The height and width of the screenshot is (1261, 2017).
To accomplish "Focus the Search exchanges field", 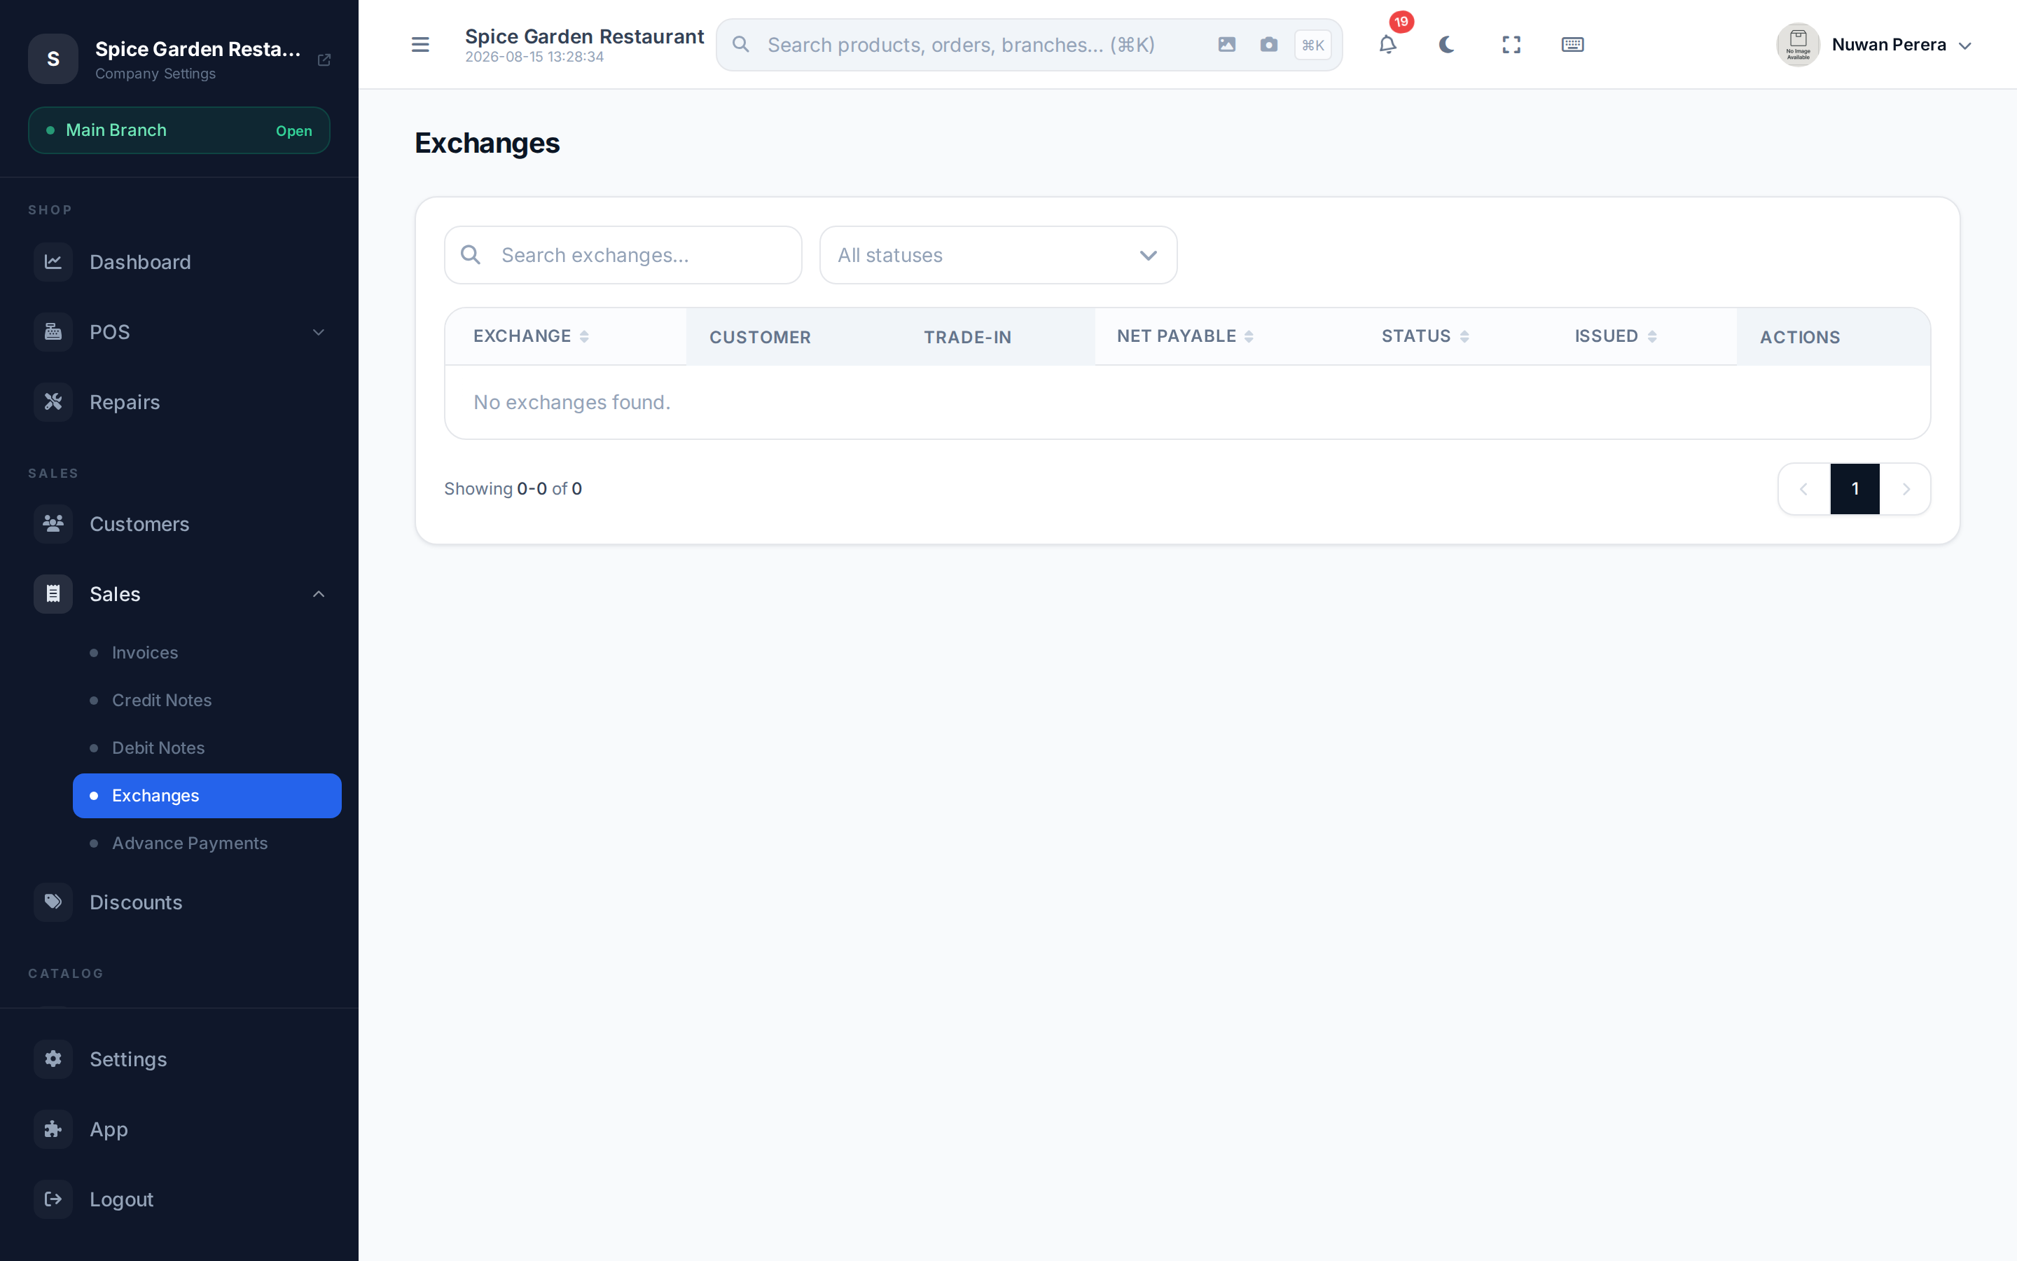I will [x=623, y=255].
